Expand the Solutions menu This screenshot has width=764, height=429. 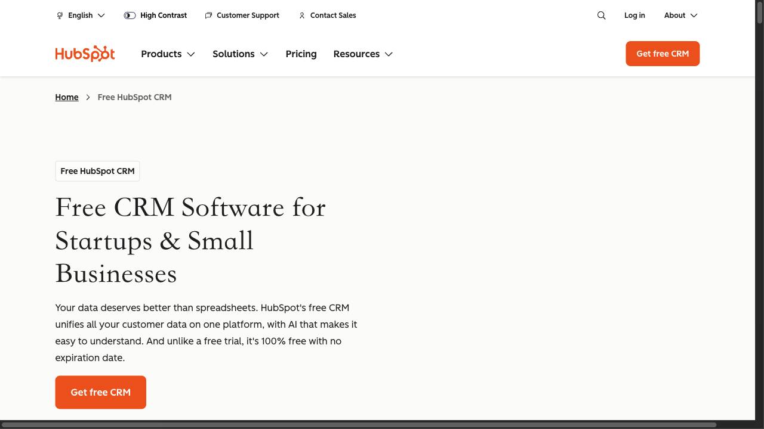tap(240, 54)
